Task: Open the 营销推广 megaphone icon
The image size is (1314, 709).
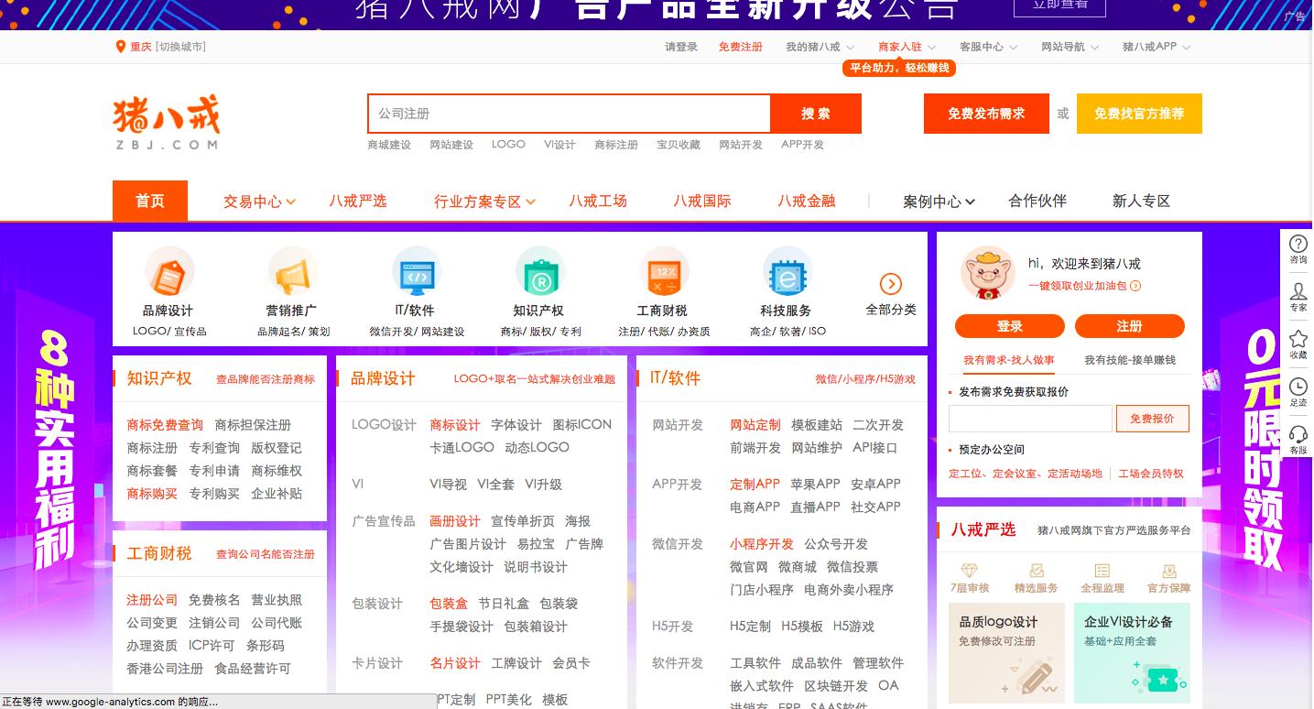Action: 292,271
